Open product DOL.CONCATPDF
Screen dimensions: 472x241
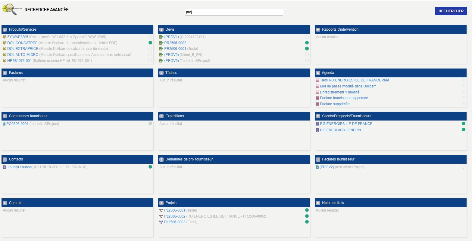pyautogui.click(x=22, y=43)
